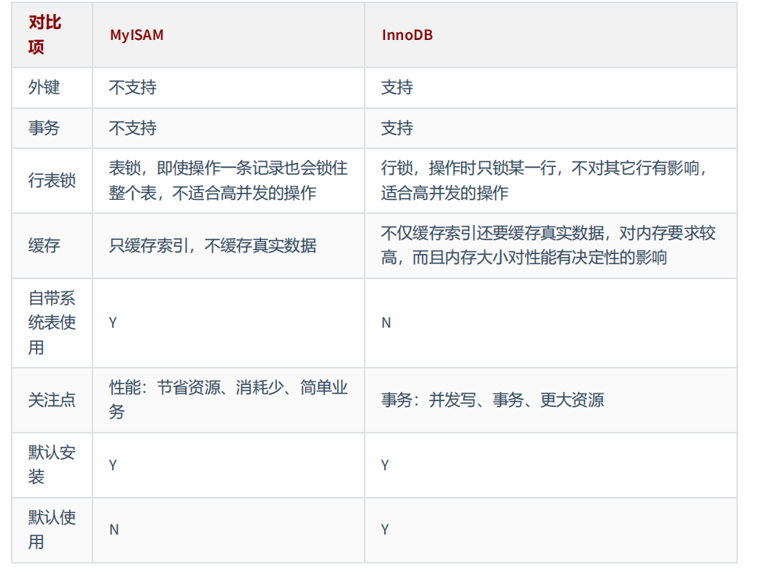The height and width of the screenshot is (573, 774).
Task: Click Y in the 默认使用 row
Action: (x=385, y=530)
